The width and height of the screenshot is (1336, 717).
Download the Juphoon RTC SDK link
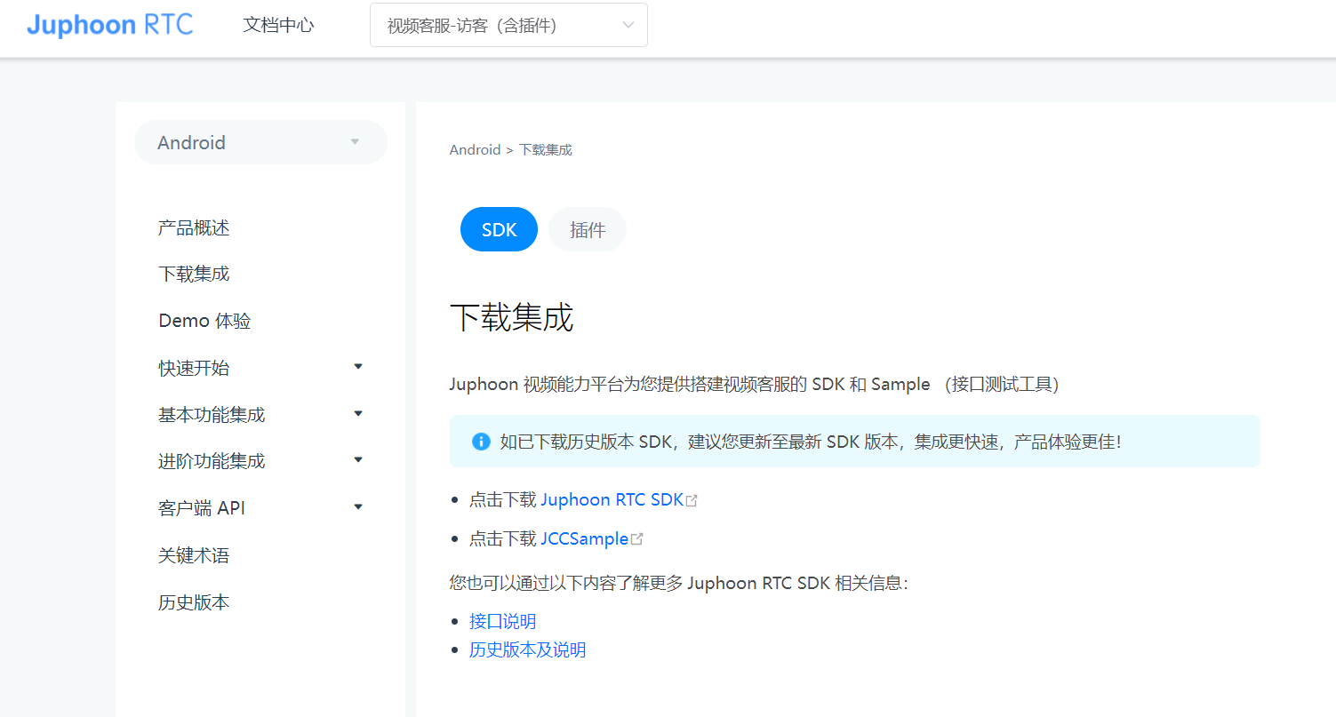pos(612,500)
